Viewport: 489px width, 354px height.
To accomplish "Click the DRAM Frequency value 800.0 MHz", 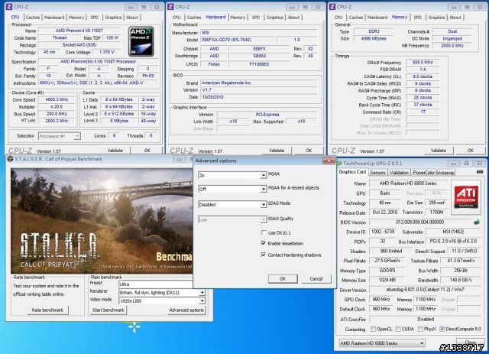I will [423, 63].
